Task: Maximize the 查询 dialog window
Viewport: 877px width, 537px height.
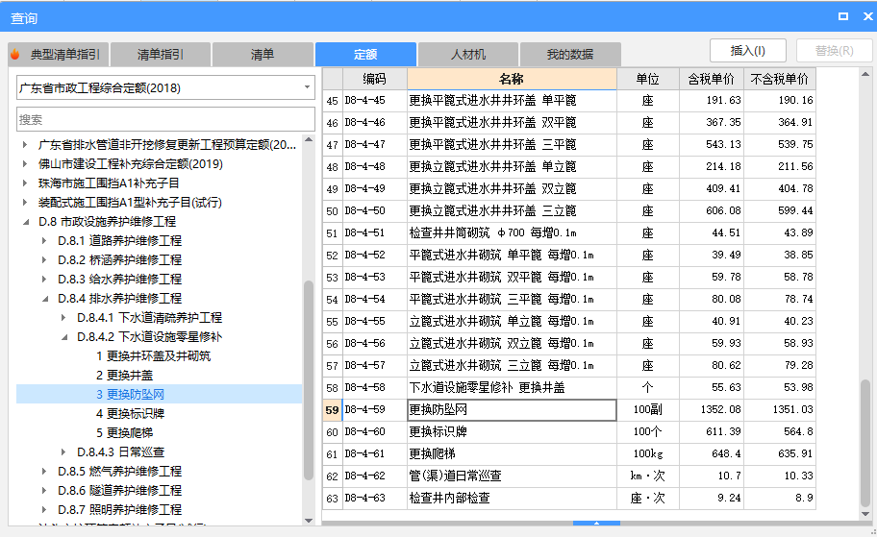Action: pyautogui.click(x=843, y=16)
